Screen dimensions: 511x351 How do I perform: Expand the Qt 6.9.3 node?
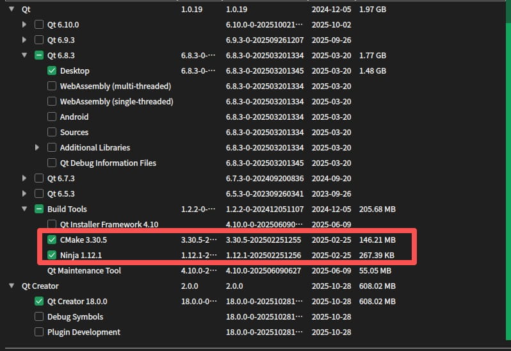click(24, 40)
